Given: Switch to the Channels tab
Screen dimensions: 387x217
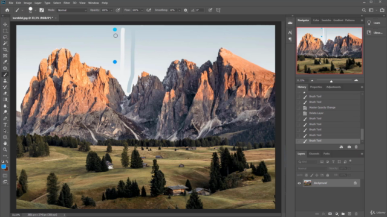Looking at the screenshot, I should 314,154.
